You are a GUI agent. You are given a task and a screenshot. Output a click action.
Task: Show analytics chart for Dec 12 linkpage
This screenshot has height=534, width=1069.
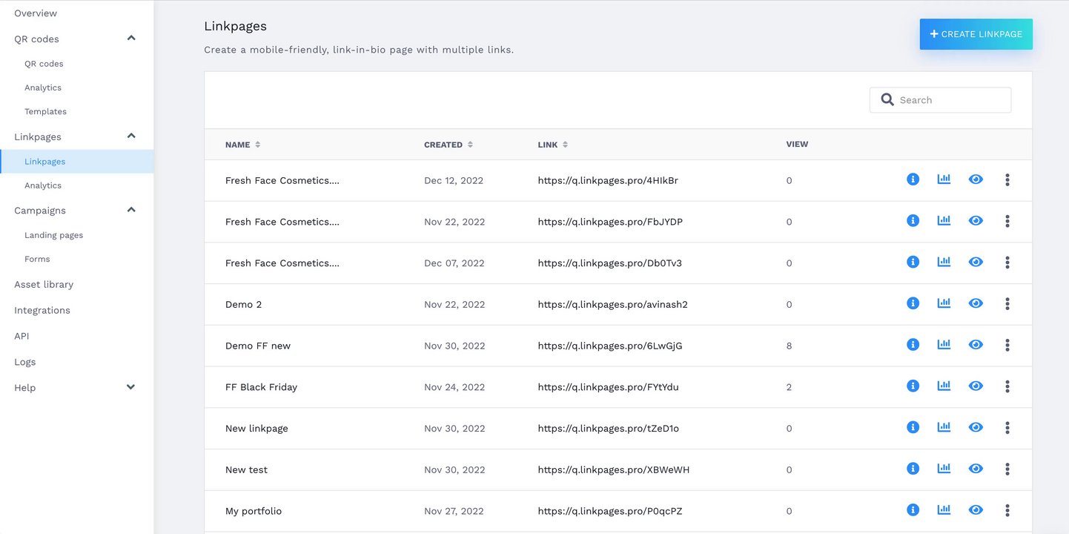(x=944, y=179)
